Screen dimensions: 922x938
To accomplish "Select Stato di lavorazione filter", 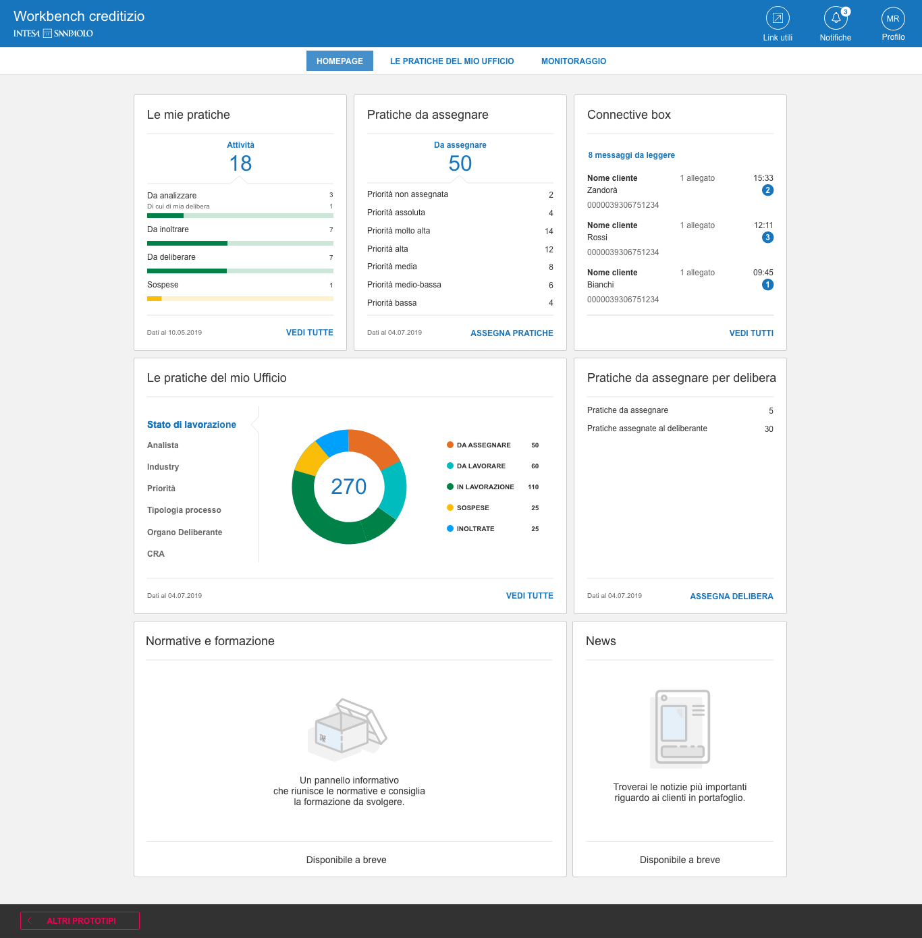I will [192, 424].
